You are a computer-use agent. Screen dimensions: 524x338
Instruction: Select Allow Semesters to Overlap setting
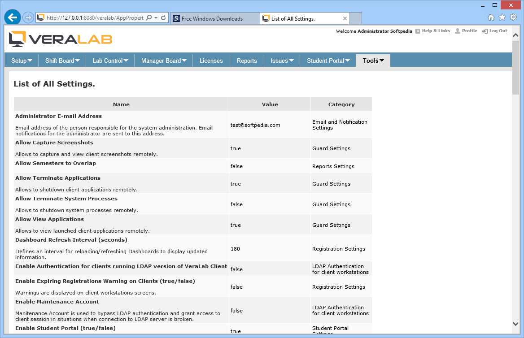pos(56,163)
